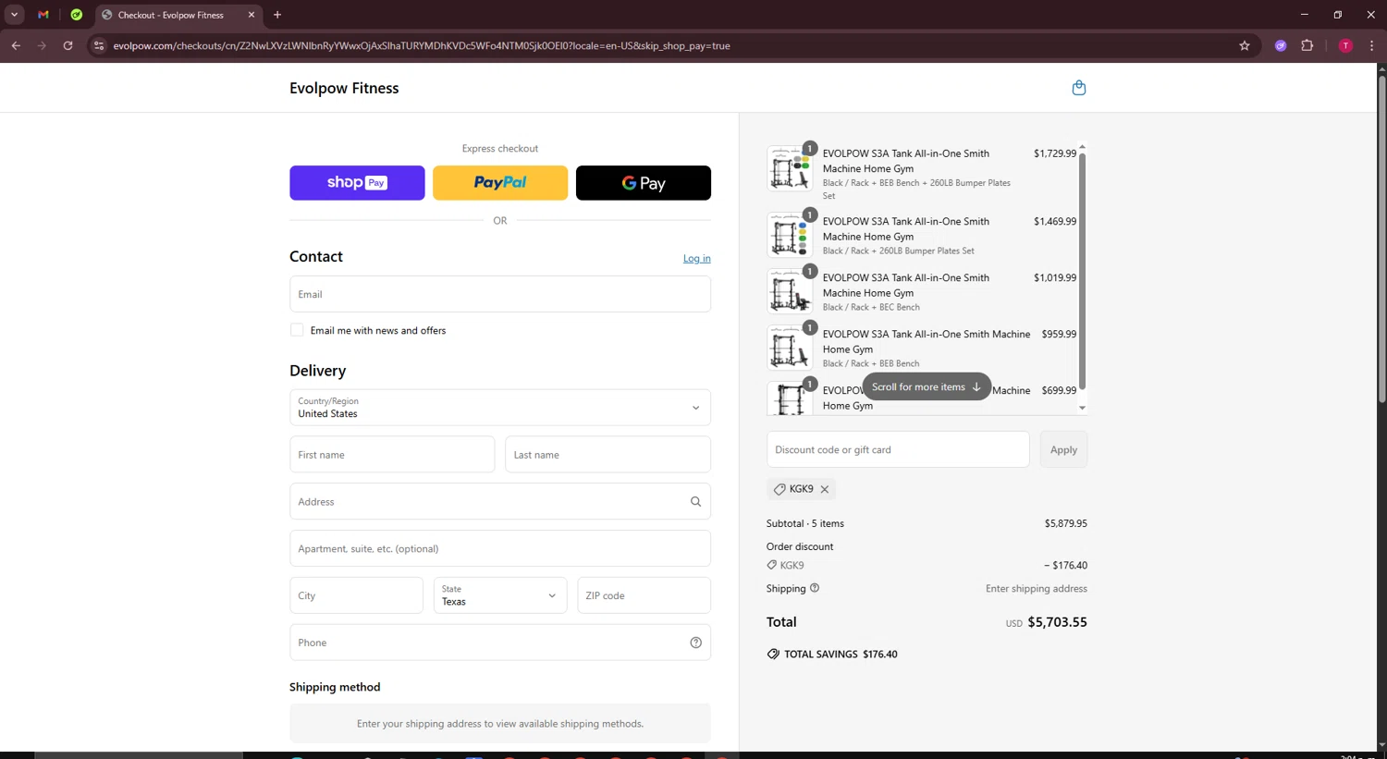The height and width of the screenshot is (759, 1387).
Task: Open the browser extensions puzzle icon
Action: coord(1307,45)
